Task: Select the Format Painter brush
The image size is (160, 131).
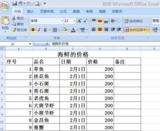Action: click(x=20, y=30)
